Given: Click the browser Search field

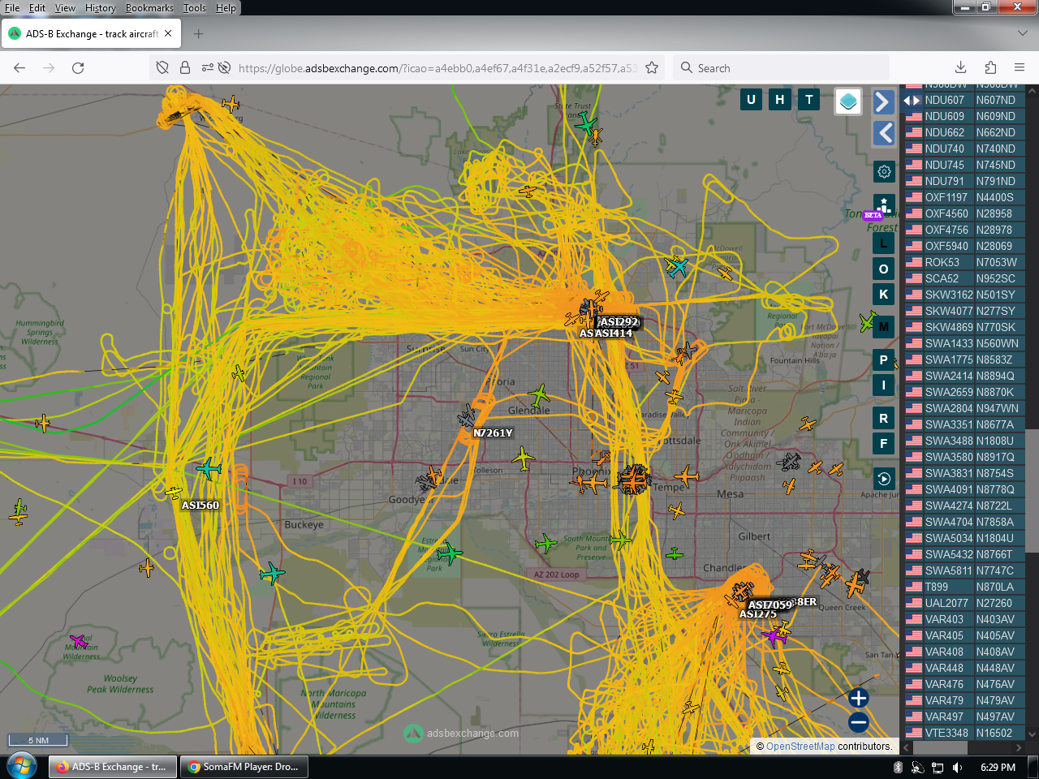Looking at the screenshot, I should click(782, 68).
